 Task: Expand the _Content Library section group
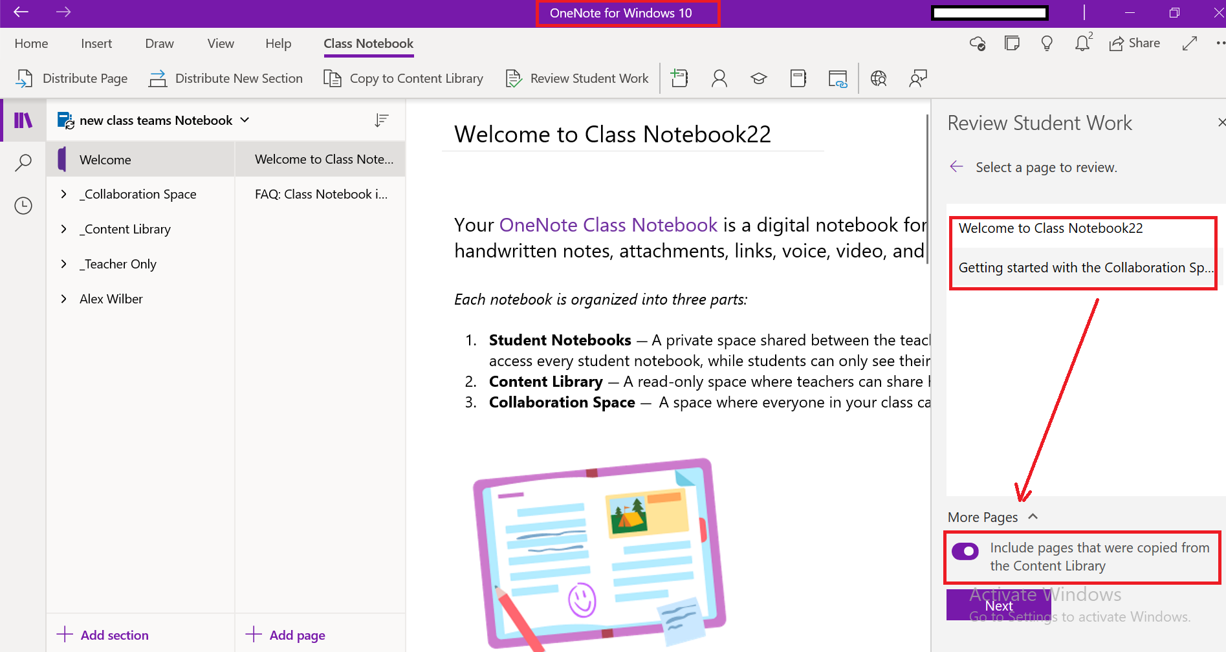tap(63, 229)
